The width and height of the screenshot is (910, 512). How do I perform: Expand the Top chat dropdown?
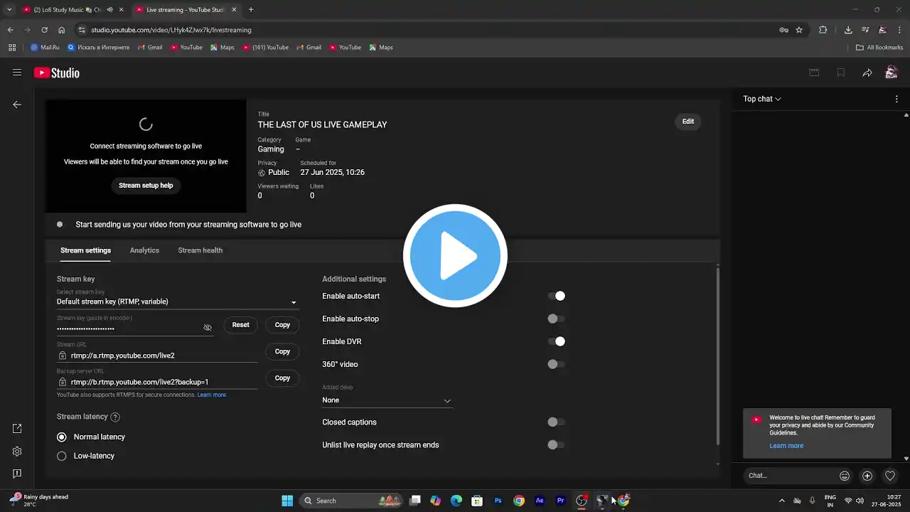[762, 99]
